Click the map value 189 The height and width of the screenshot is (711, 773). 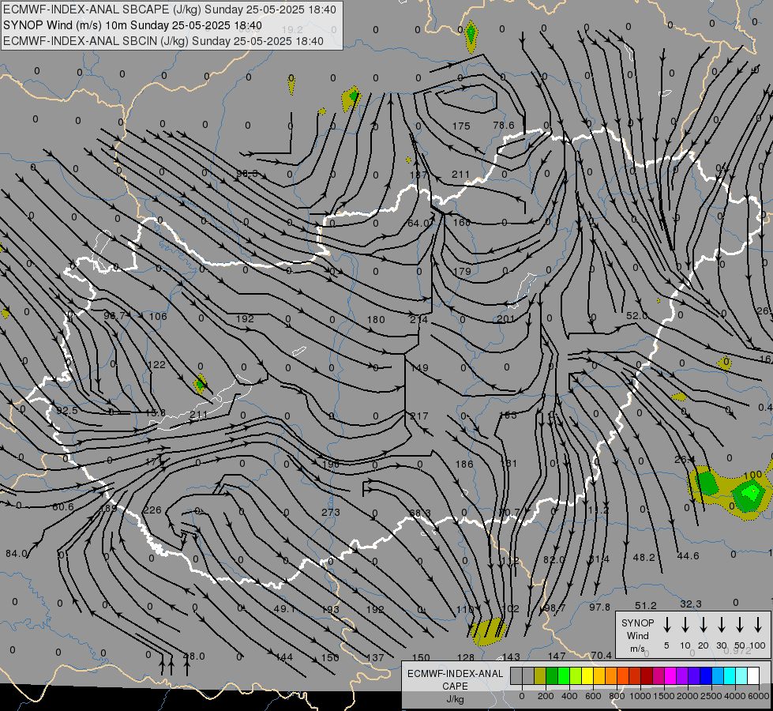pyautogui.click(x=108, y=508)
